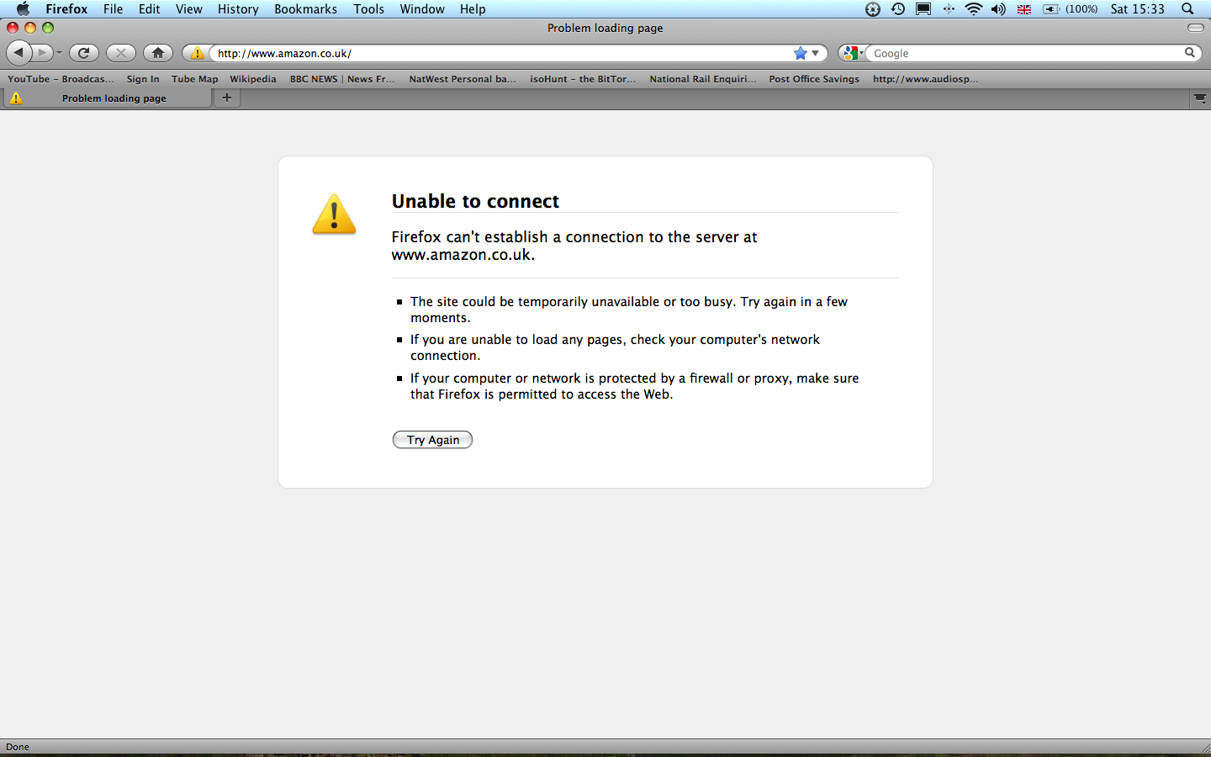Open the NatWest Personal banking bookmark
This screenshot has width=1211, height=757.
[x=463, y=79]
